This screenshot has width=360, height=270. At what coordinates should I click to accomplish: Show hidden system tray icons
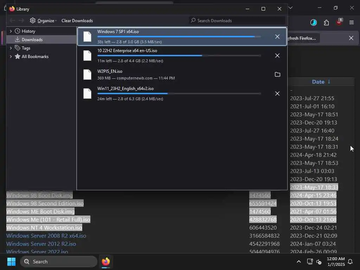point(299,262)
